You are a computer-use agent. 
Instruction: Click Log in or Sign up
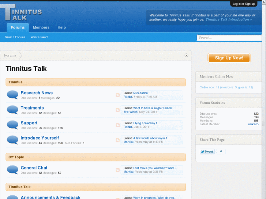pyautogui.click(x=244, y=4)
